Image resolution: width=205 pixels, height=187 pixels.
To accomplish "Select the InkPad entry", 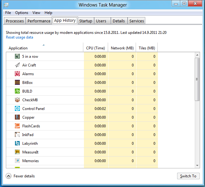I will [82, 135].
